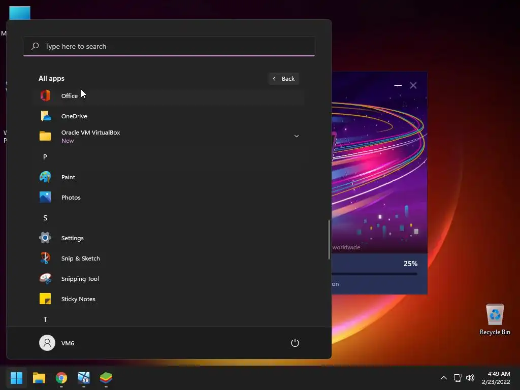Click the Sticky Notes label

78,299
